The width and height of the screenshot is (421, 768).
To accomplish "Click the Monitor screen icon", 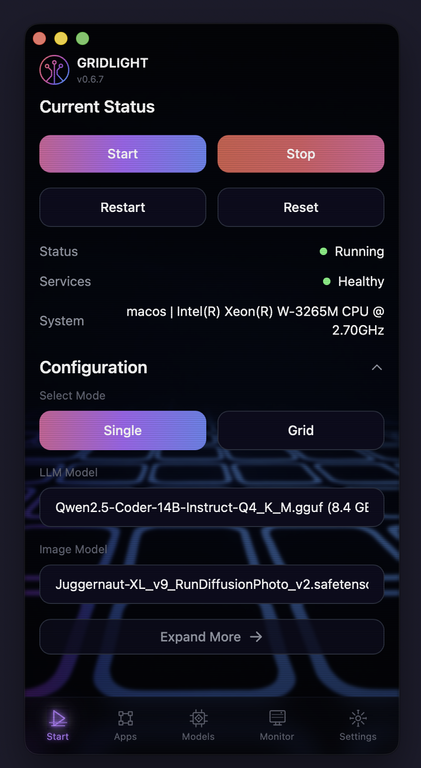I will coord(277,719).
